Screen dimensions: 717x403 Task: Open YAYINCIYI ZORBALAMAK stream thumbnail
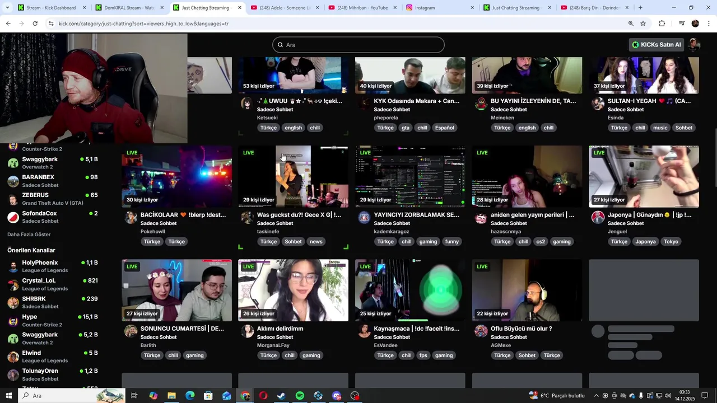[x=410, y=177]
